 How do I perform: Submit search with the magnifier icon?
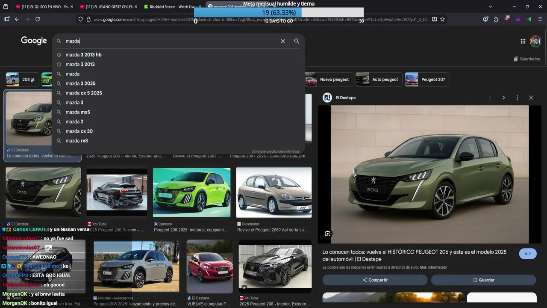pos(297,41)
